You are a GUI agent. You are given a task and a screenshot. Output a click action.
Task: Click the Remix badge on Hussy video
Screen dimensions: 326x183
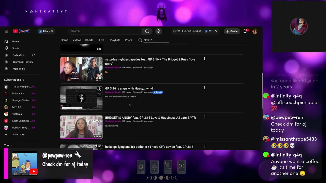[158, 92]
